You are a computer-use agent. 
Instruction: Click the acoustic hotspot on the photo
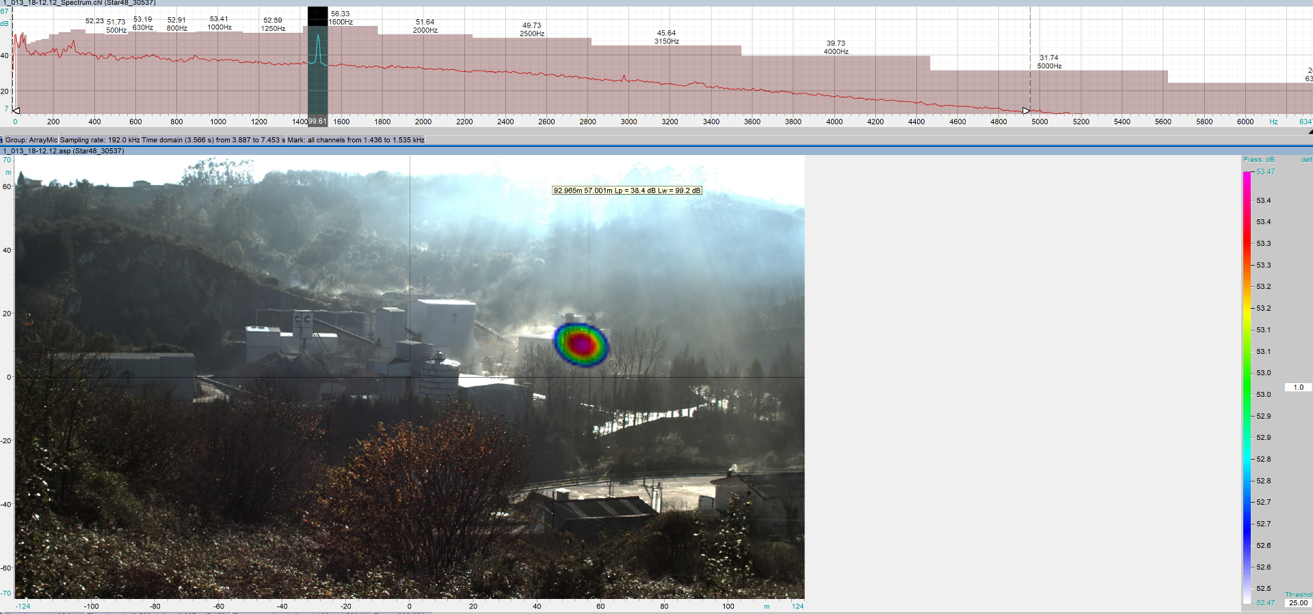point(581,344)
